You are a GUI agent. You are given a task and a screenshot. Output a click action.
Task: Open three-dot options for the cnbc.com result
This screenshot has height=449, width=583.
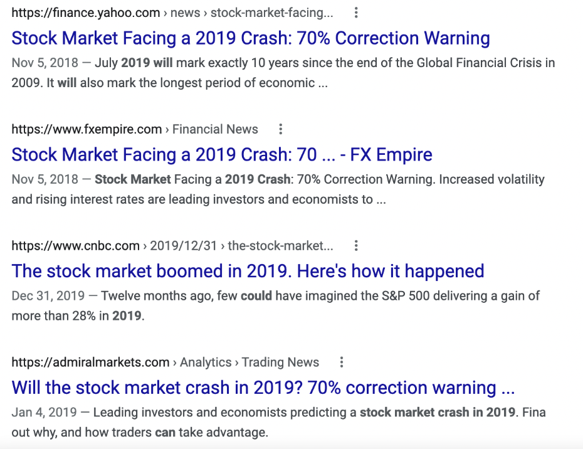[356, 246]
